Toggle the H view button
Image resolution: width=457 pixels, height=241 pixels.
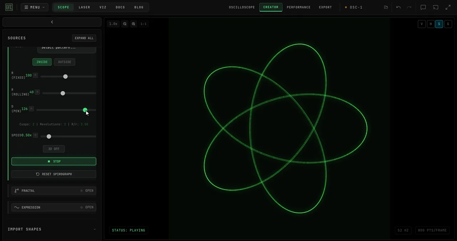pos(431,24)
